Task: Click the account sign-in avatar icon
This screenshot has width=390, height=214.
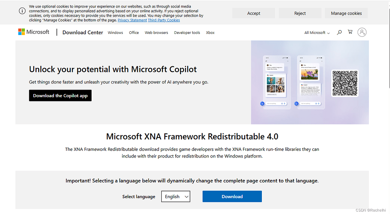Action: click(362, 32)
